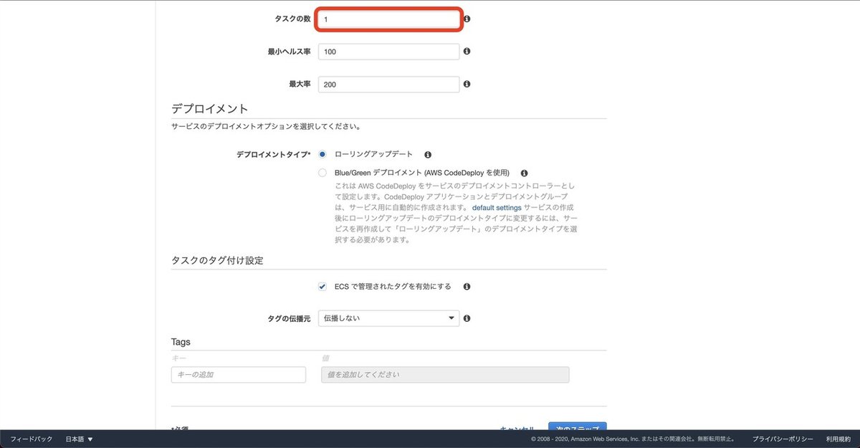Click the 最大率 input field
The width and height of the screenshot is (860, 448).
tap(388, 85)
